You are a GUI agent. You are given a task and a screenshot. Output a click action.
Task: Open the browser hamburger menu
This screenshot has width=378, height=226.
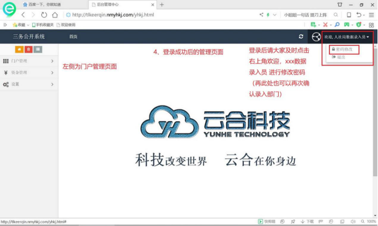click(x=371, y=15)
